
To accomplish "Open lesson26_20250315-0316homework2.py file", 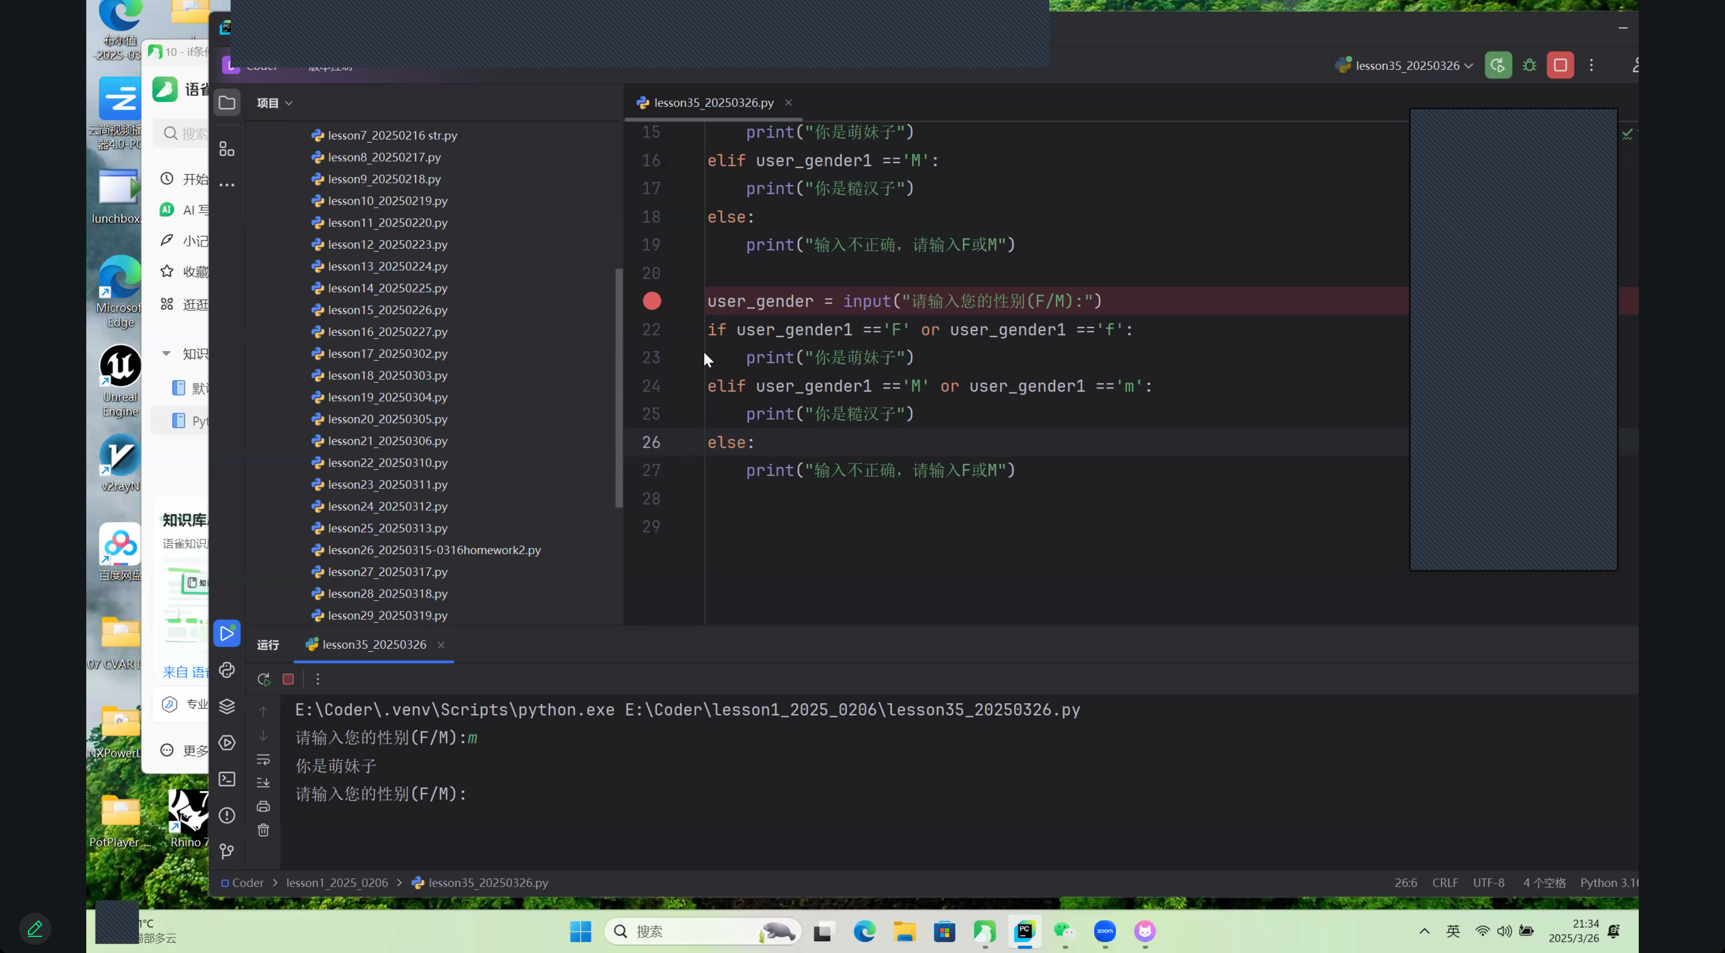I will (x=434, y=550).
